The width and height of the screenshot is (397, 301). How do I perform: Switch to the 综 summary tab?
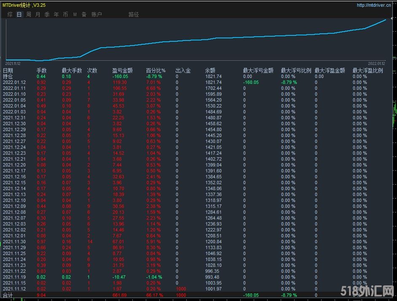pos(10,14)
